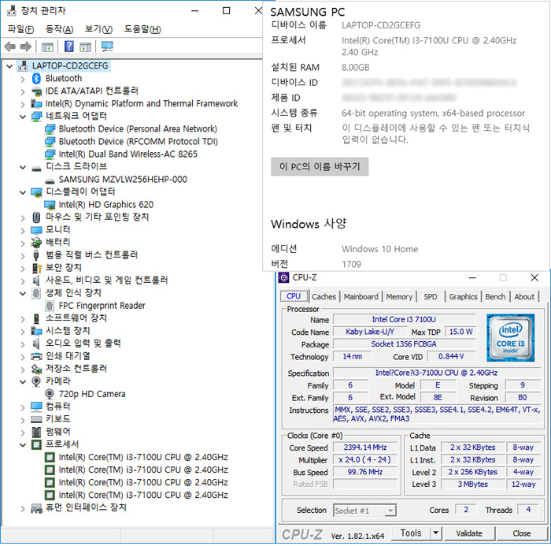Screen dimensions: 551x546
Task: Select Bluetooth Device (RFCOMM Protocol TDI)
Action: (138, 142)
